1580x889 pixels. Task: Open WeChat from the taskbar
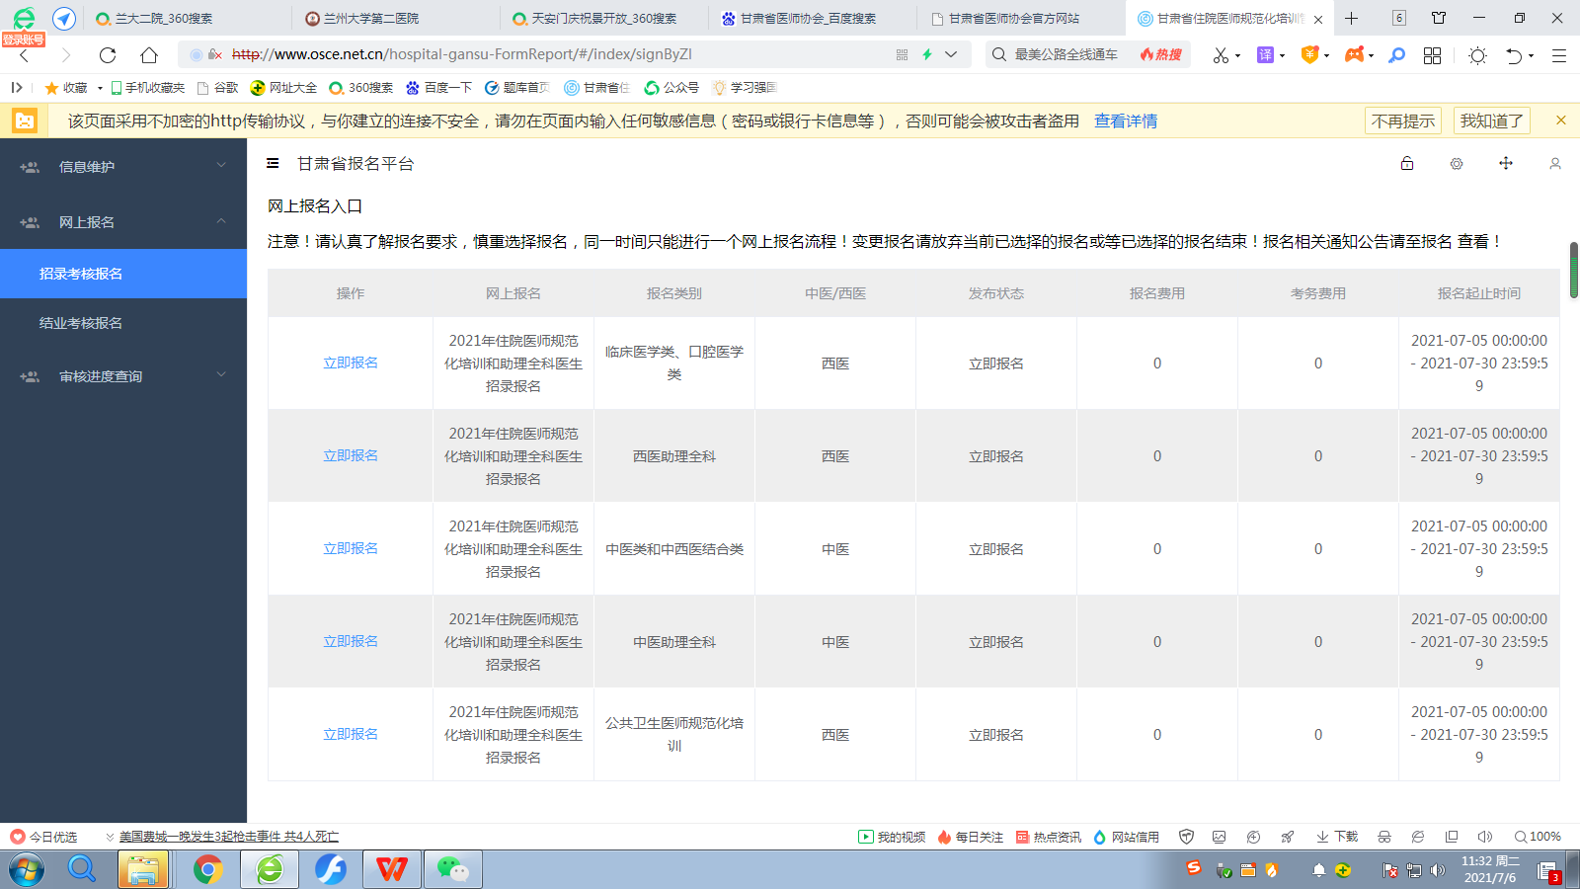tap(453, 869)
